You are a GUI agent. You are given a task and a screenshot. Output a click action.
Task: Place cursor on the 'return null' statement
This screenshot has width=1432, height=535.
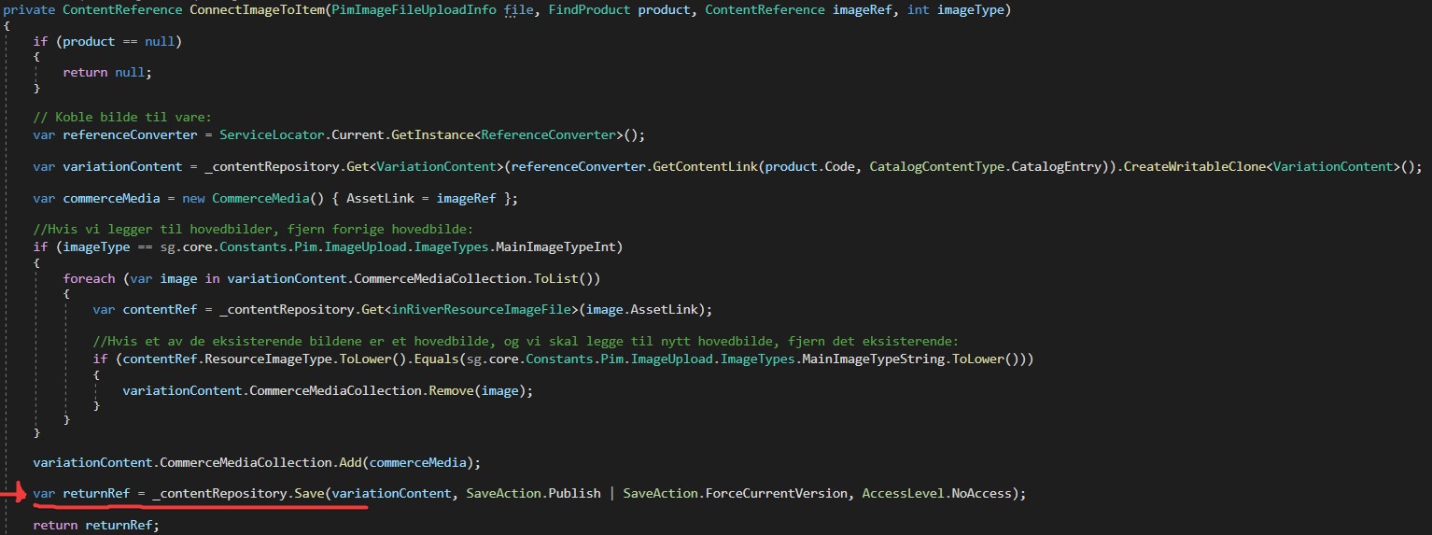tap(106, 72)
